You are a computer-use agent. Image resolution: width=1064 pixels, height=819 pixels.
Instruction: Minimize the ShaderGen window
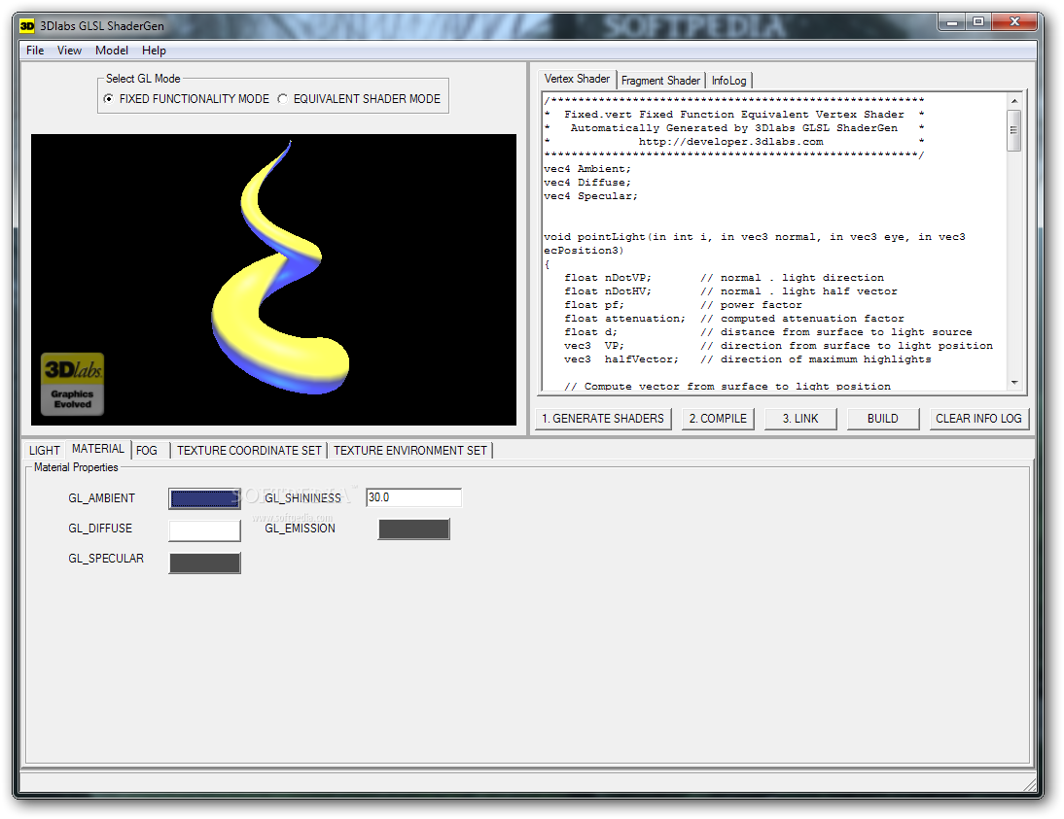click(952, 22)
